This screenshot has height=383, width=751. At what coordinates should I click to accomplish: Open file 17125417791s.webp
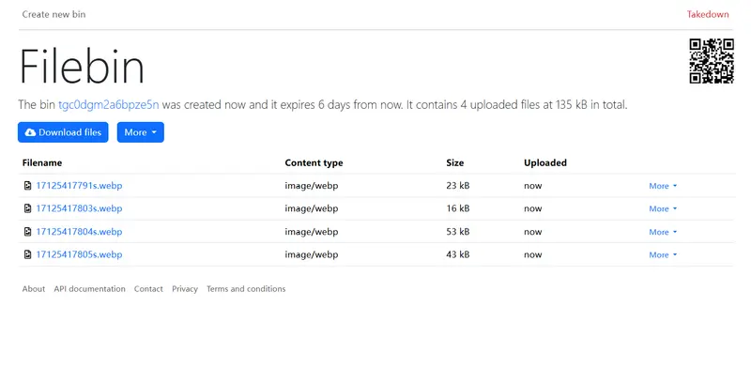click(79, 186)
